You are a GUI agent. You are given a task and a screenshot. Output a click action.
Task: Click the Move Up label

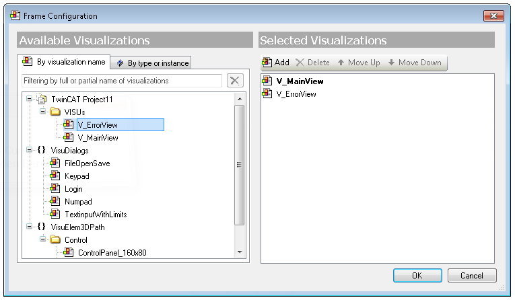364,63
